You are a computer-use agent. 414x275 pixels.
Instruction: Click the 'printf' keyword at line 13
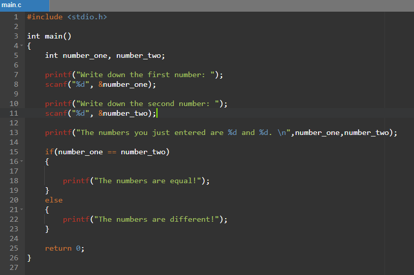[58, 132]
